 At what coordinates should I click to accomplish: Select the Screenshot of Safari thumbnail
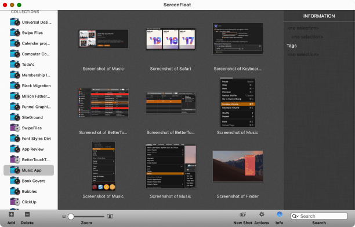(171, 39)
